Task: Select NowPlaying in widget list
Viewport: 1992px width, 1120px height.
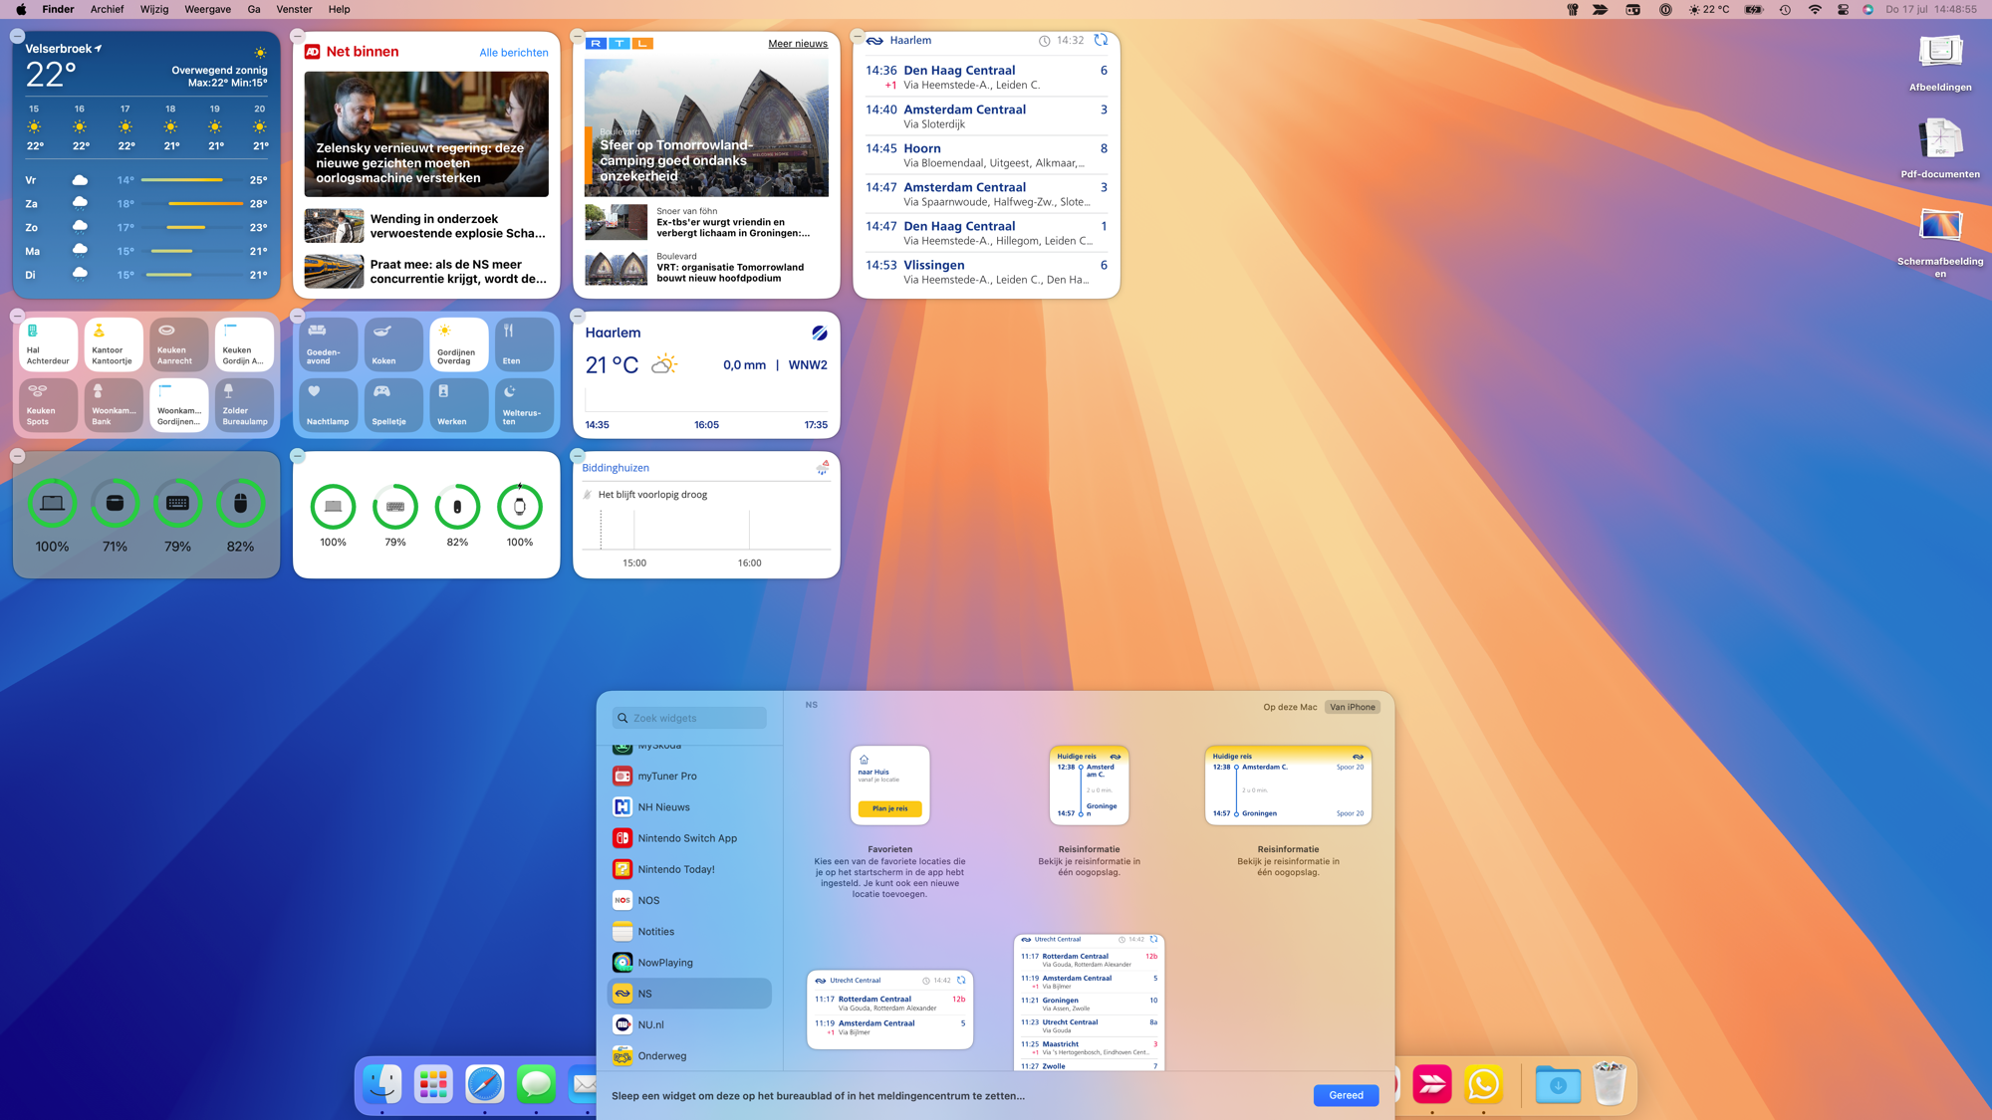Action: point(689,963)
